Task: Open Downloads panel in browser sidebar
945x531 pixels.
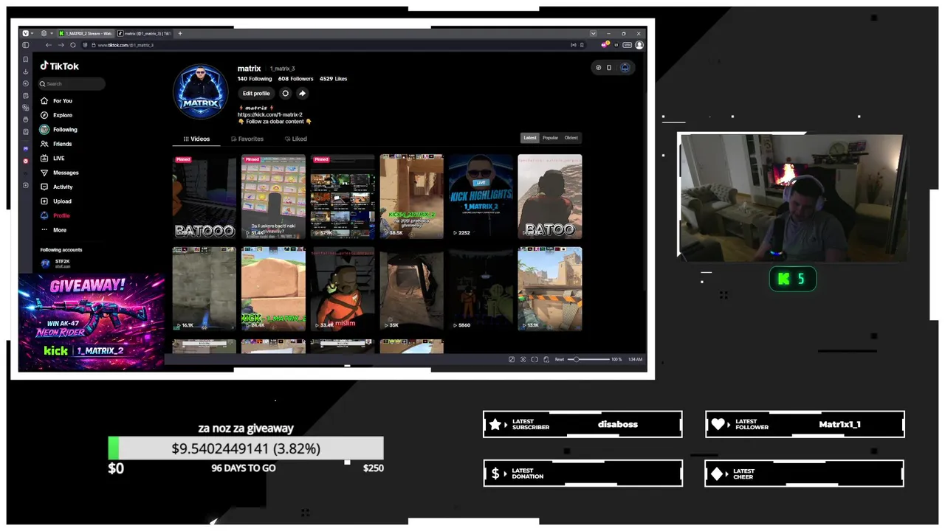Action: pyautogui.click(x=26, y=72)
